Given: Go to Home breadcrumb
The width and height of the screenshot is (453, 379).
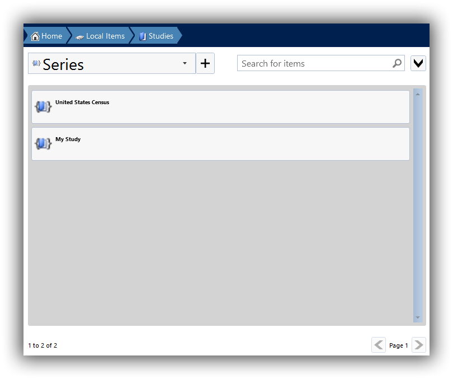Looking at the screenshot, I should 46,36.
